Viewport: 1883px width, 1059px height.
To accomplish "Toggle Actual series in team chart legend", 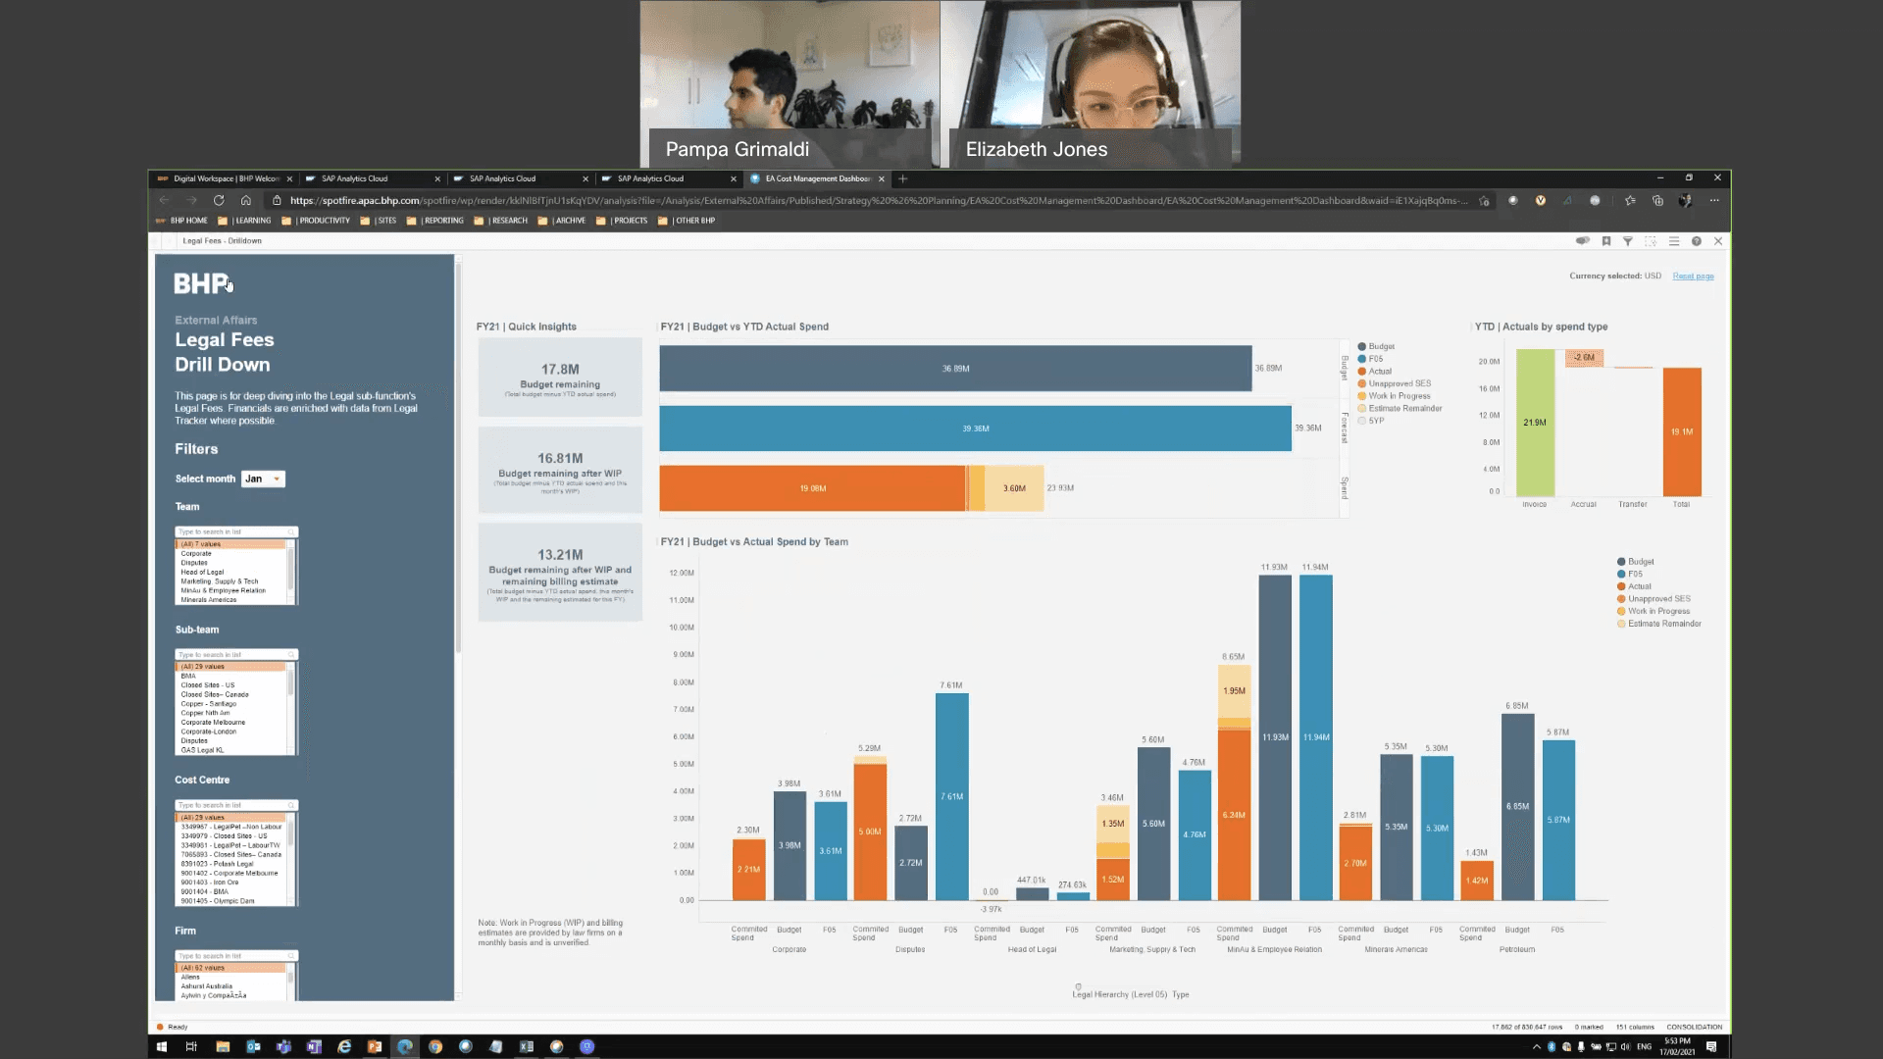I will [x=1639, y=586].
